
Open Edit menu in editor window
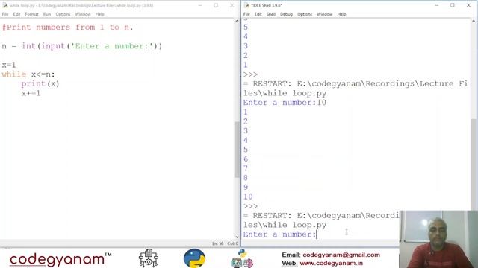point(16,14)
